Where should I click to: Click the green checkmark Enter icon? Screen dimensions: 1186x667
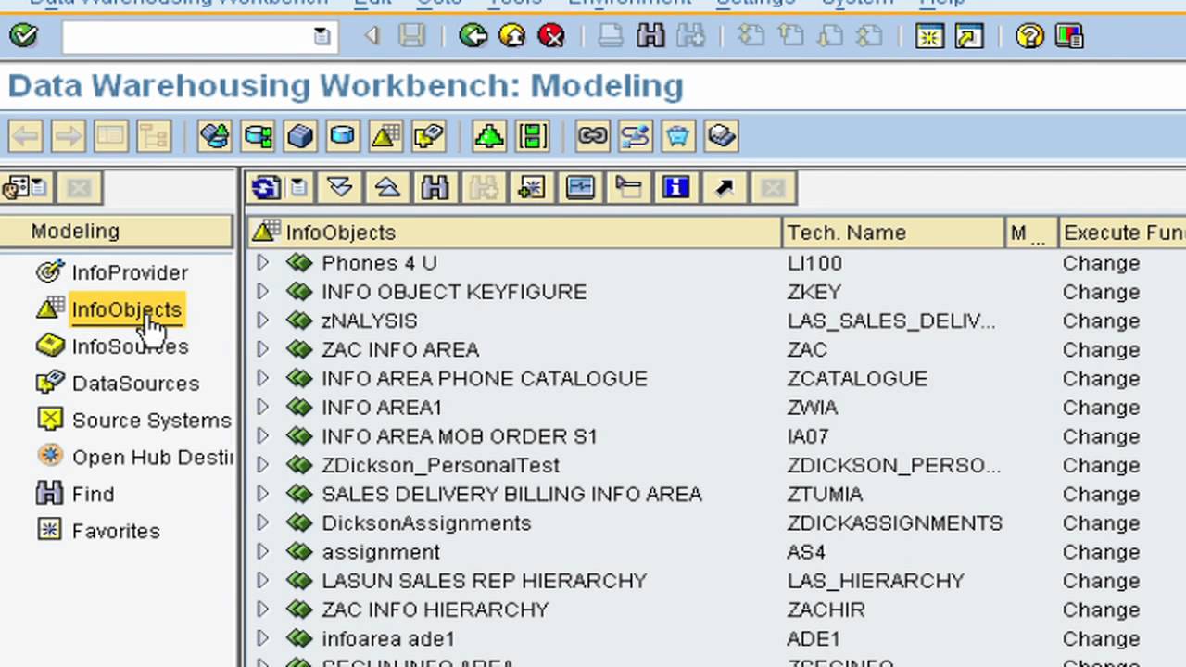[x=23, y=36]
